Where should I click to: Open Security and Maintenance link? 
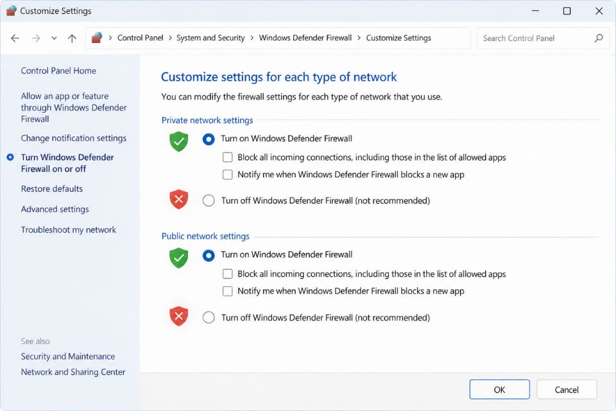click(x=68, y=356)
